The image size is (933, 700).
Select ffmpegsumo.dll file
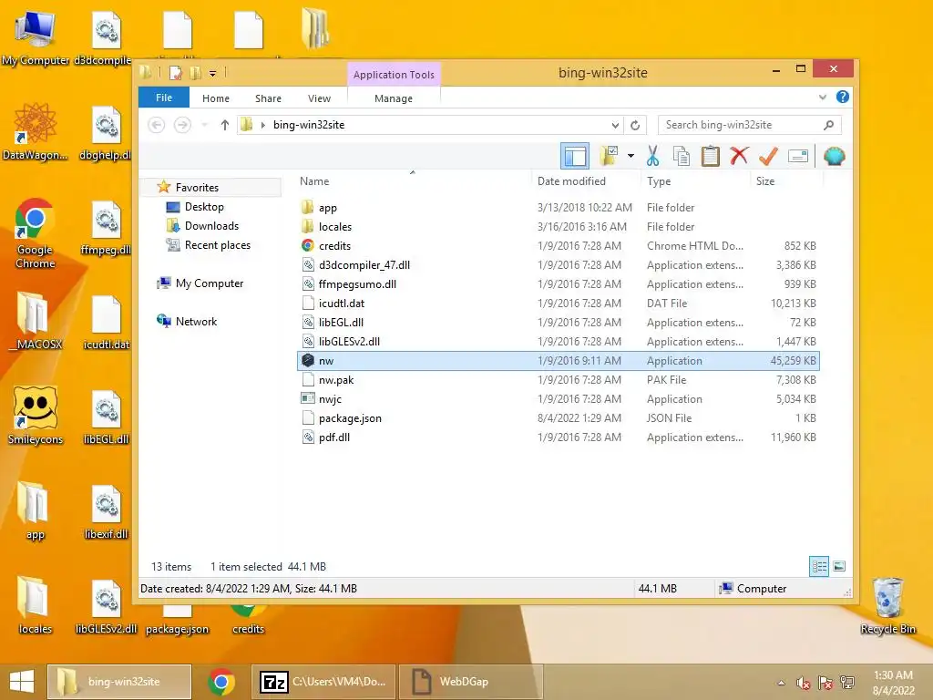coord(559,284)
